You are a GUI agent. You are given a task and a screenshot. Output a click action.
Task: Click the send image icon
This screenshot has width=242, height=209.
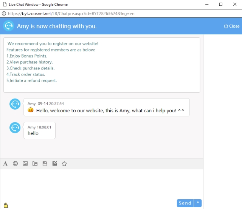[x=25, y=164]
